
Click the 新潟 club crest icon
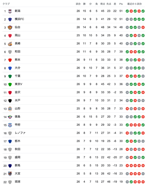click(x=10, y=11)
